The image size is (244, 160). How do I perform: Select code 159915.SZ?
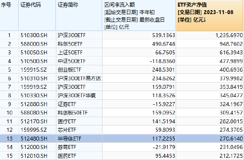(34, 70)
